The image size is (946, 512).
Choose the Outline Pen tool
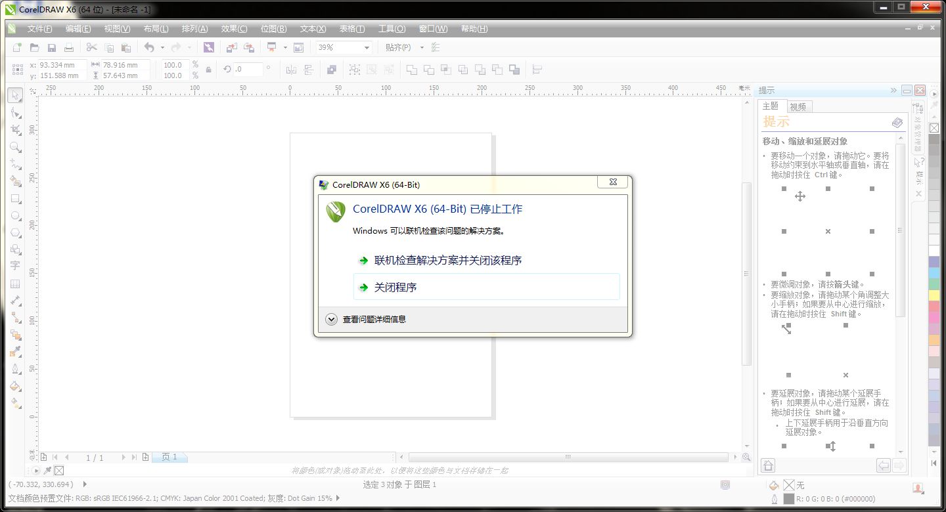click(x=15, y=369)
